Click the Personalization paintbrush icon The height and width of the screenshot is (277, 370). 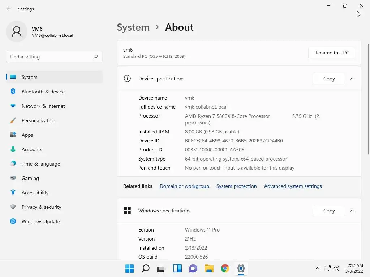(x=13, y=120)
